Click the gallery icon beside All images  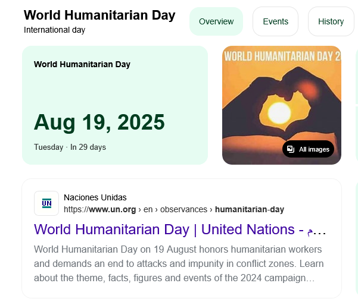click(291, 149)
